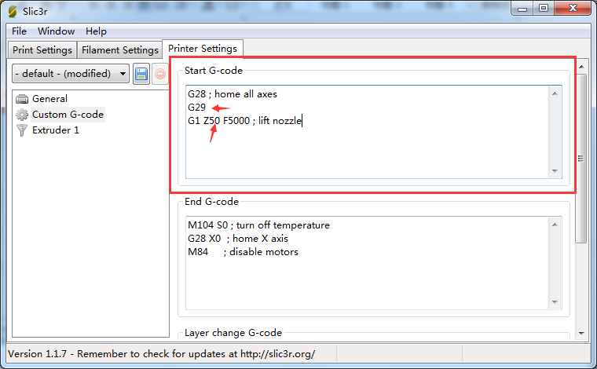The image size is (597, 369).
Task: Click the 'G1 Z50 F5000 ; lift nozzle' line
Action: tap(244, 121)
